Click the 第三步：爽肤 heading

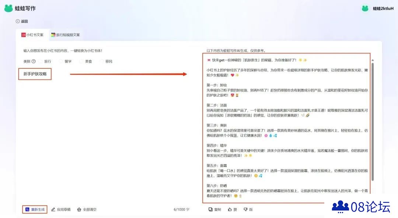217,125
